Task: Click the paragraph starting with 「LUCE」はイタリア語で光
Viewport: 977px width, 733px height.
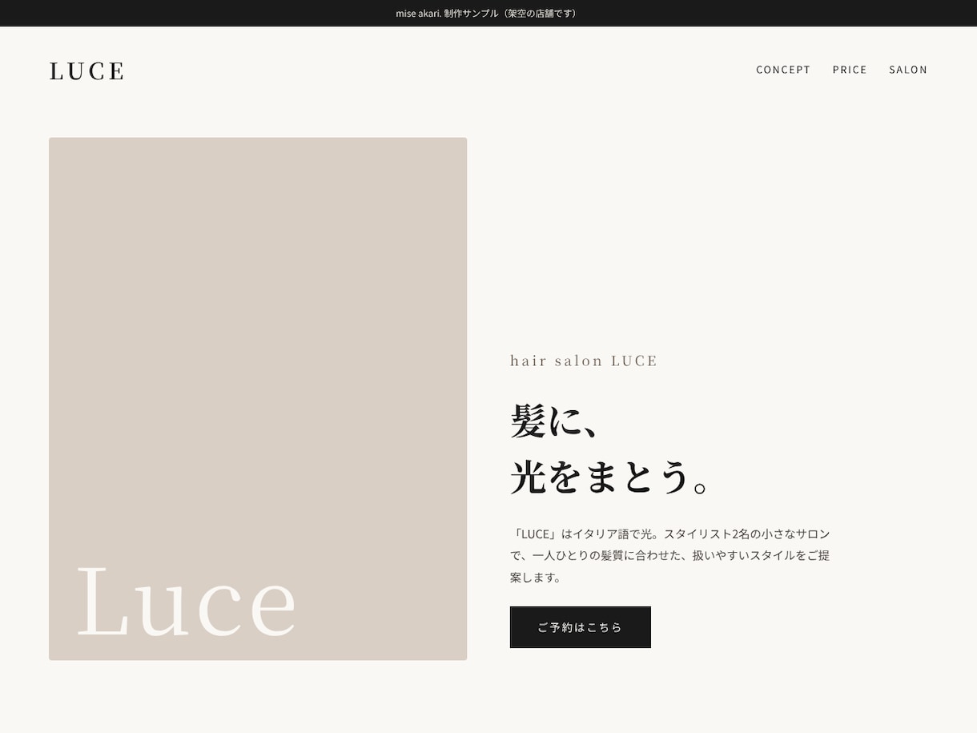Action: point(670,555)
